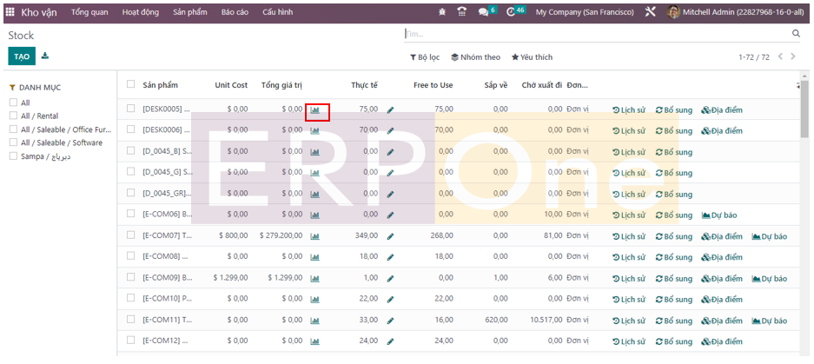
Task: Open the activities clock icon with badge 46
Action: (x=512, y=12)
